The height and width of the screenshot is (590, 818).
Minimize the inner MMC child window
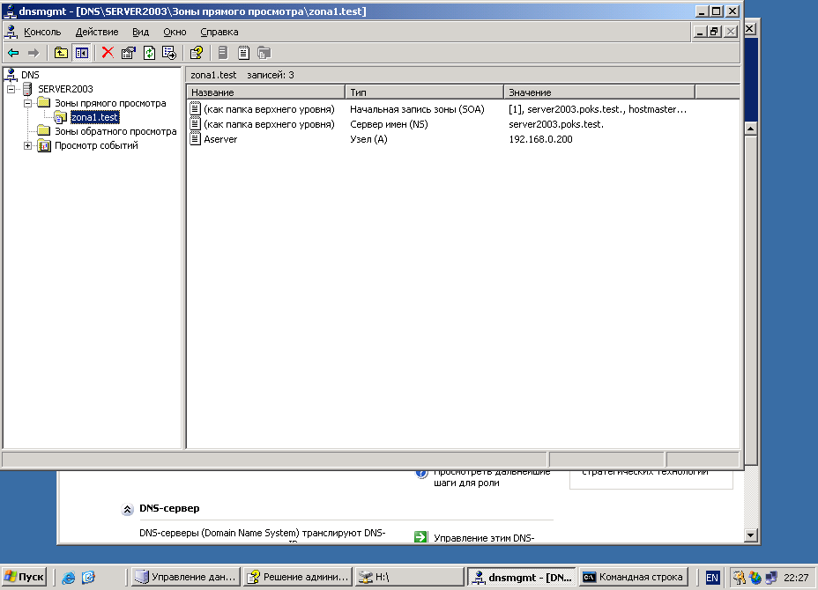[700, 32]
